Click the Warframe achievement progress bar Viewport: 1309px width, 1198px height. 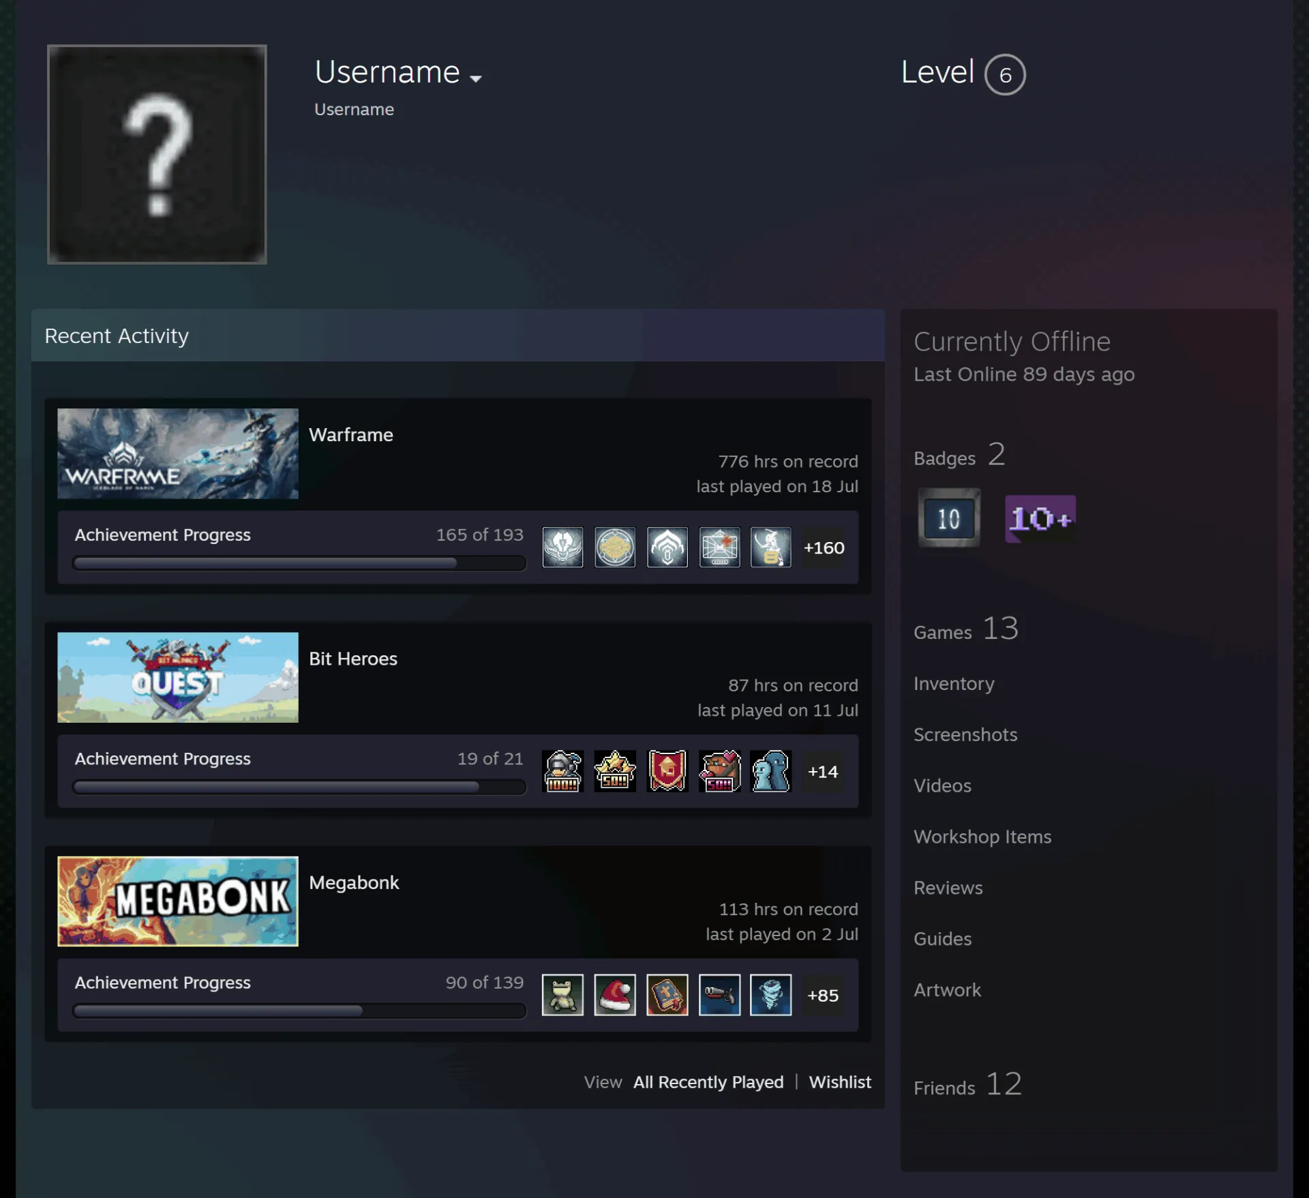299,563
